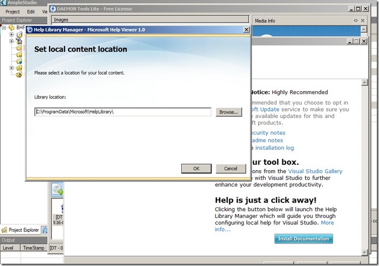Open the Readme notes link
The width and height of the screenshot is (379, 266).
click(267, 140)
